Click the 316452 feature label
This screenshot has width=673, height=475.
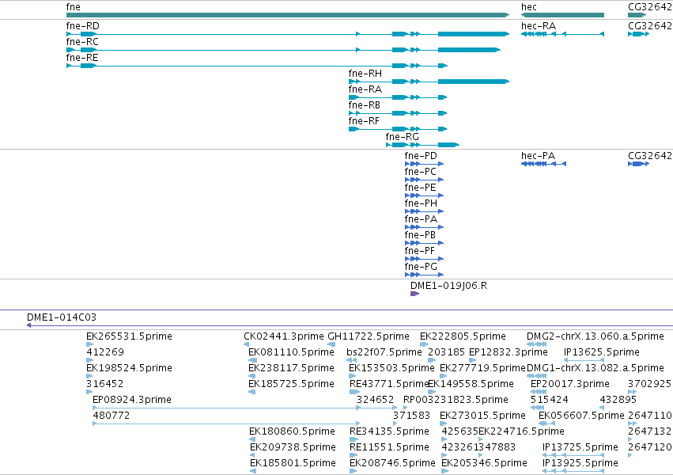pyautogui.click(x=104, y=384)
